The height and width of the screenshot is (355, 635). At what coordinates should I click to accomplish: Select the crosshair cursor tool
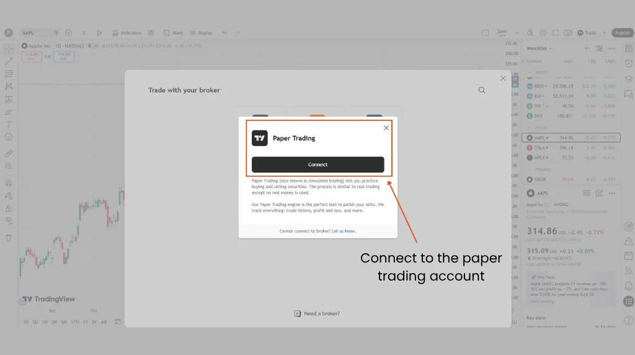tap(9, 49)
